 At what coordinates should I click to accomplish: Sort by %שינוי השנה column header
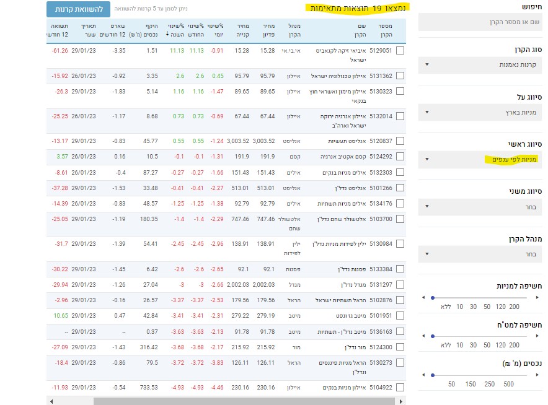pyautogui.click(x=176, y=30)
